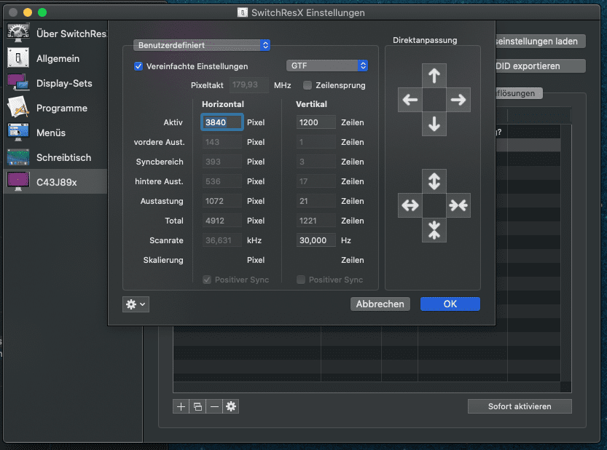Select the C43J89x monitor icon
Image resolution: width=607 pixels, height=450 pixels.
17,182
